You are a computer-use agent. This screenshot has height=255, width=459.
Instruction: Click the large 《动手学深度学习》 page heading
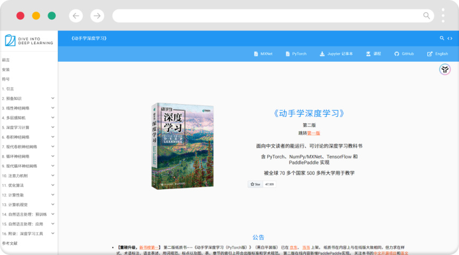click(309, 113)
